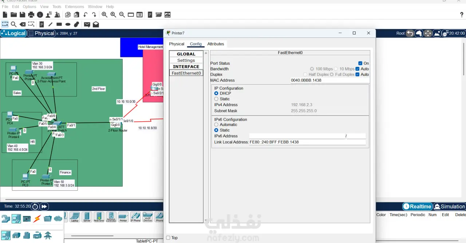Reset the workspace zoom

pyautogui.click(x=113, y=15)
